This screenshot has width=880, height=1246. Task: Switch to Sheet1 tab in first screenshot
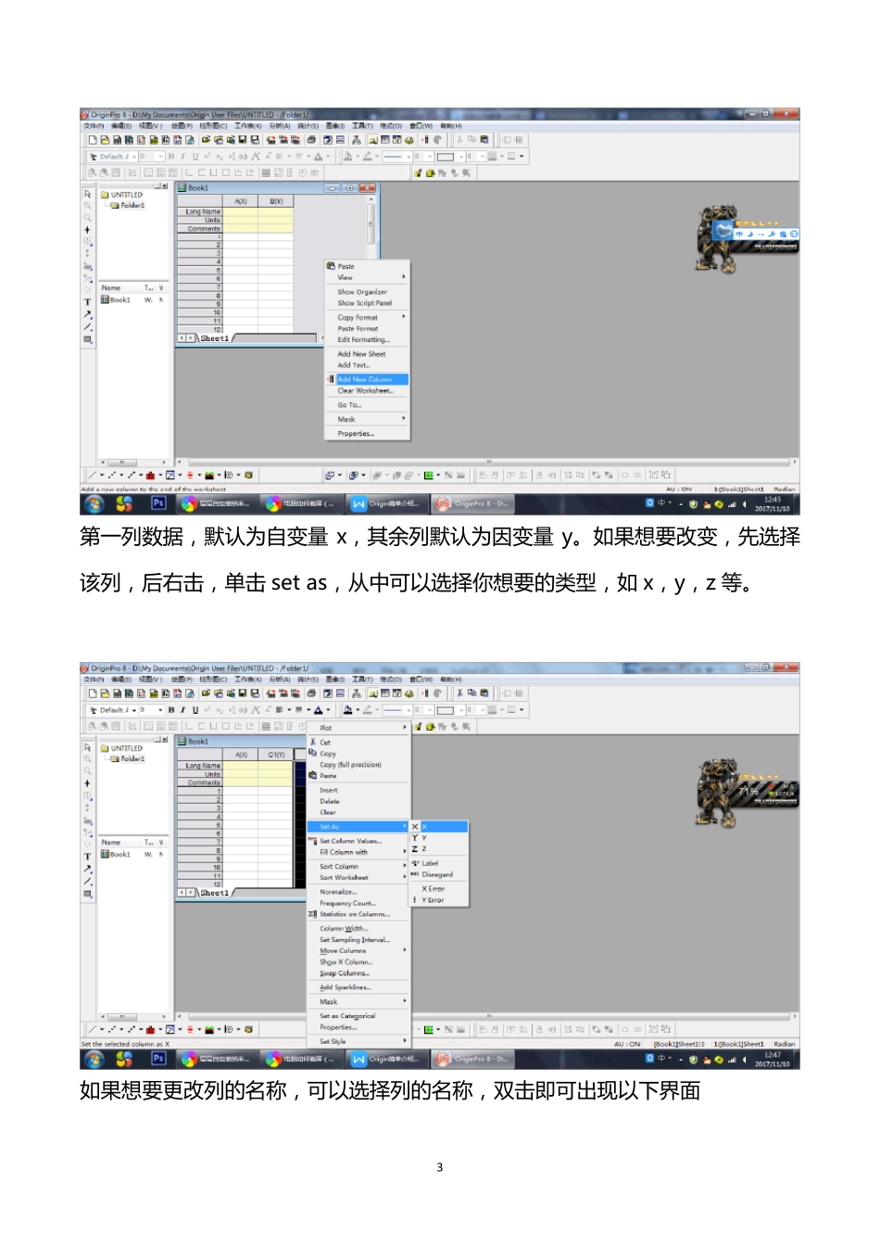point(214,338)
